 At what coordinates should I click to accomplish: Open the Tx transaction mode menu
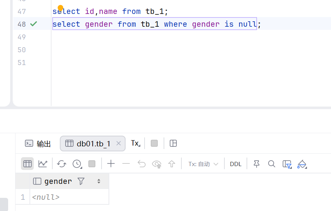[x=136, y=143]
